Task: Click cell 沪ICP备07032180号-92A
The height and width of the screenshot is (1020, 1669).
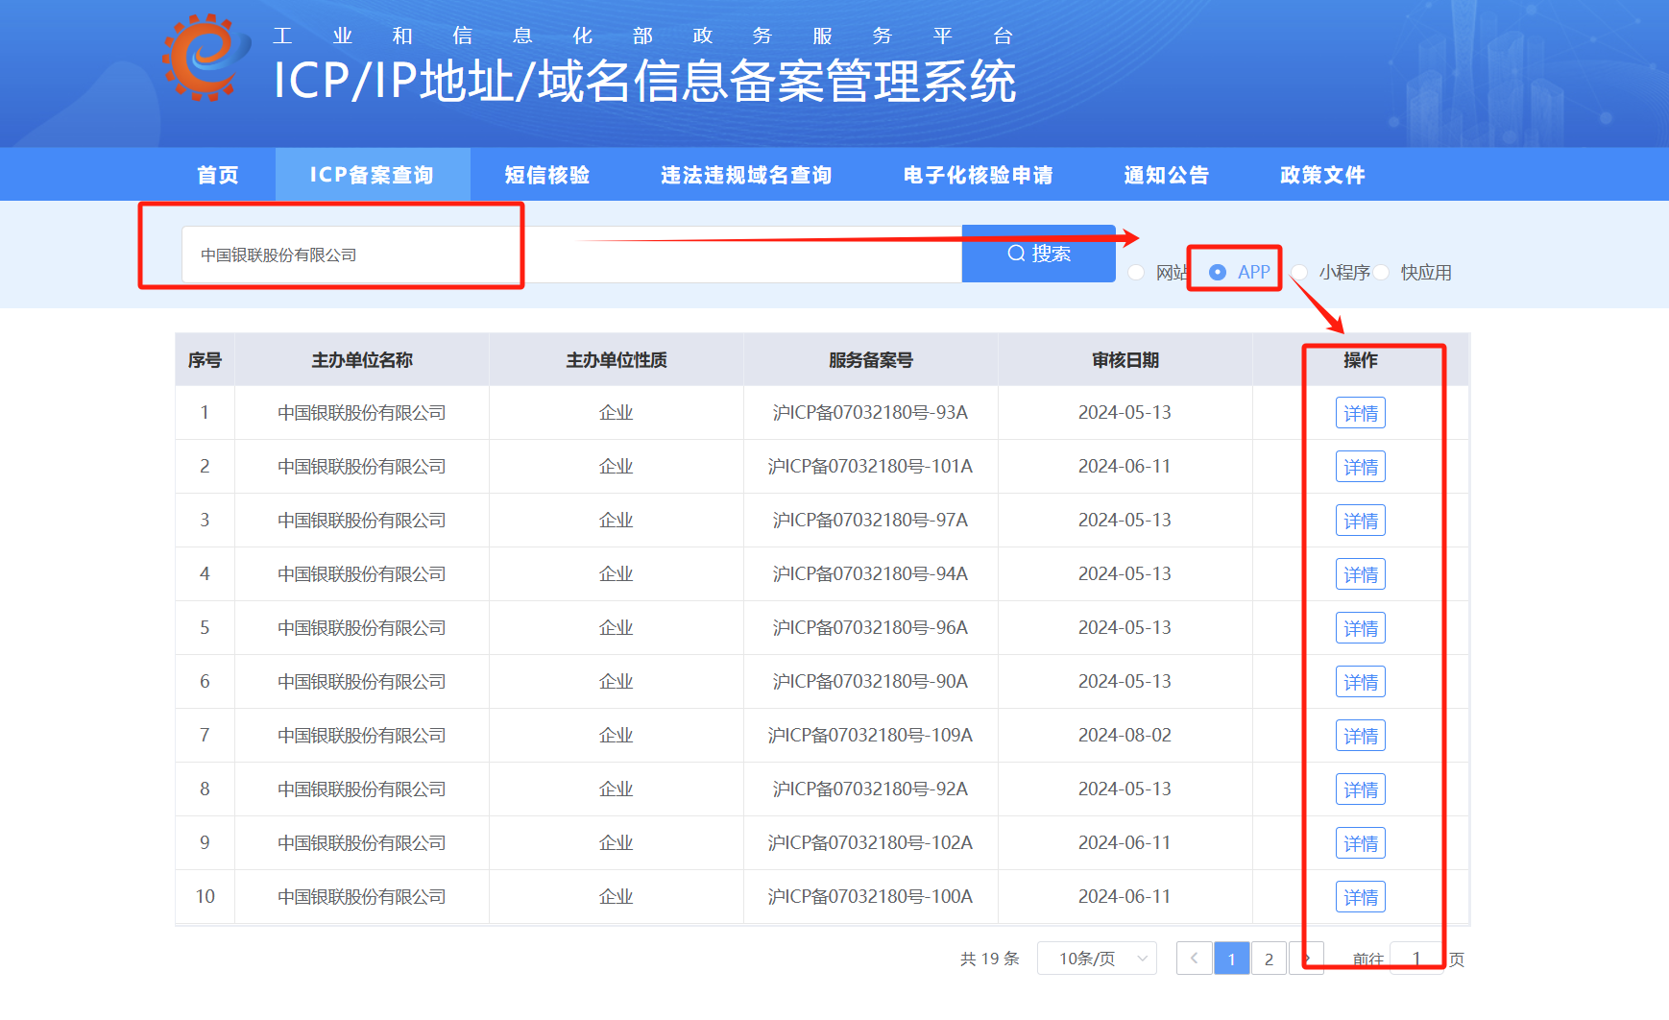Action: point(870,789)
